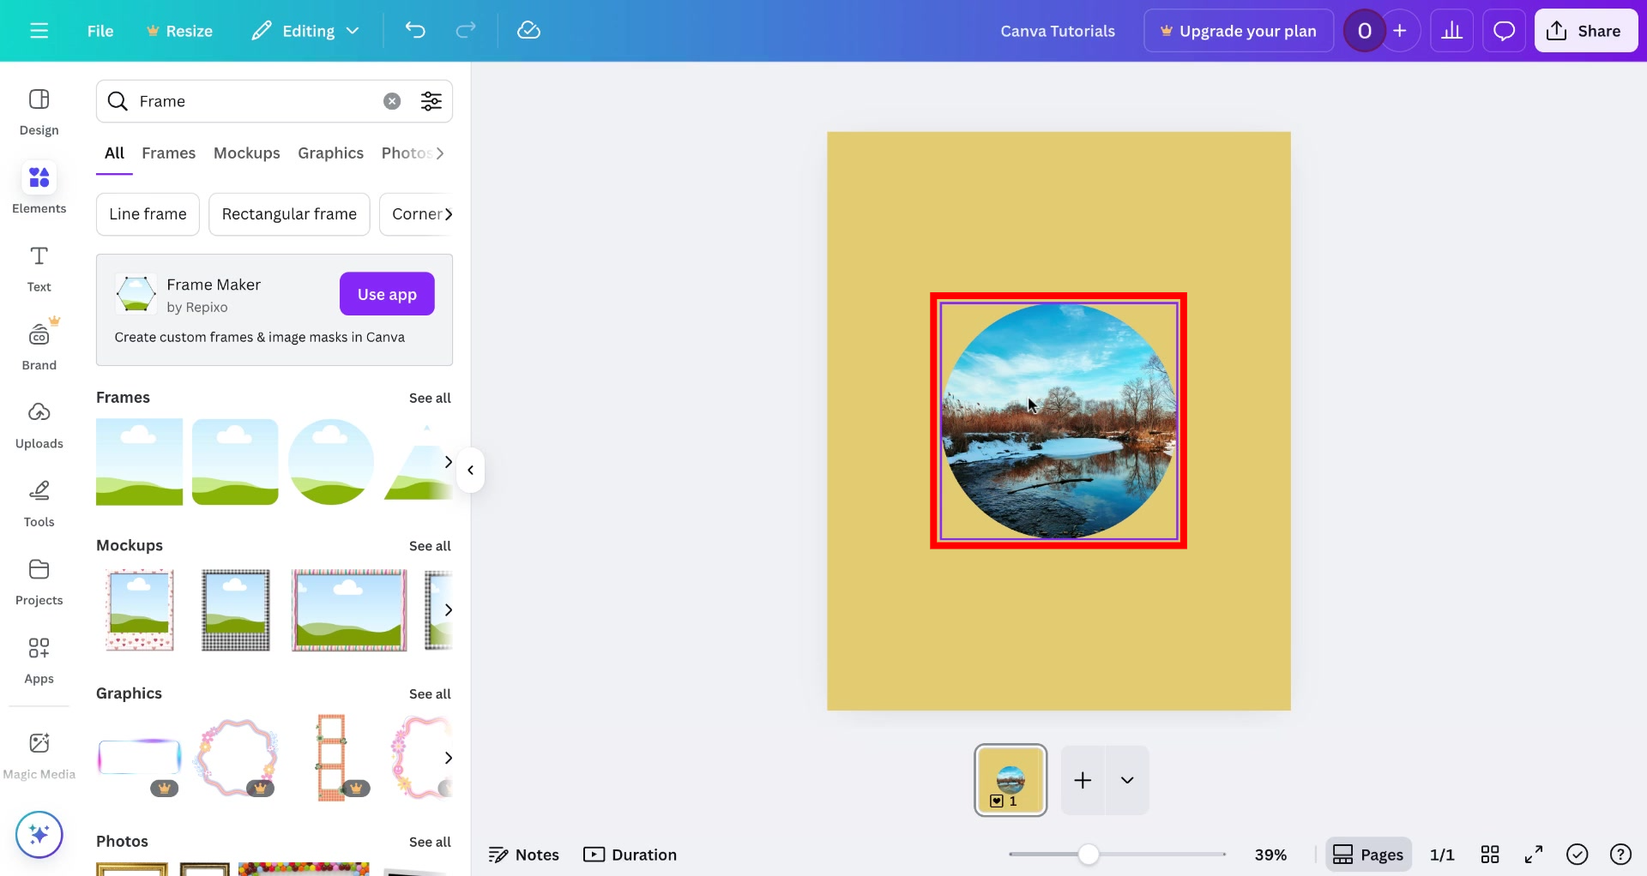Viewport: 1647px width, 876px height.
Task: Open the Elements panel
Action: click(x=39, y=188)
